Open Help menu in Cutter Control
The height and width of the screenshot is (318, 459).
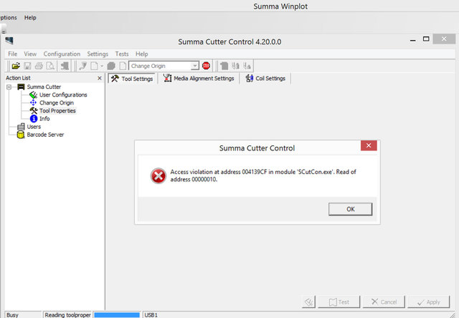(x=142, y=54)
